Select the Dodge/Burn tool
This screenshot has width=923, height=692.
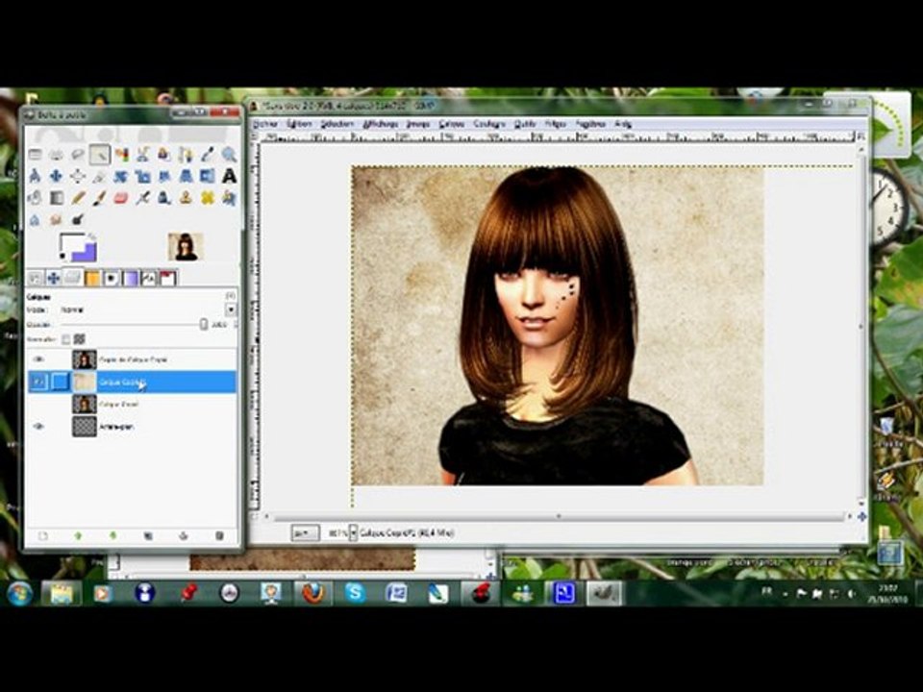78,219
